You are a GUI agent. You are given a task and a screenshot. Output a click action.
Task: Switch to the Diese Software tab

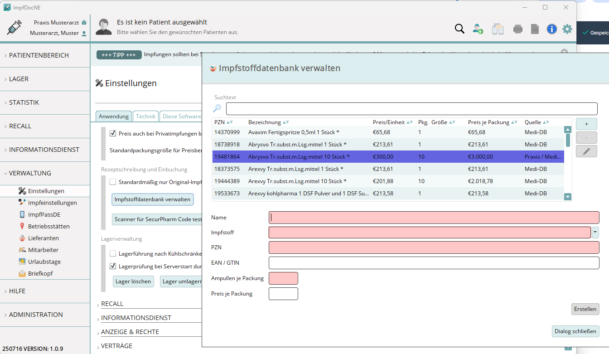181,116
